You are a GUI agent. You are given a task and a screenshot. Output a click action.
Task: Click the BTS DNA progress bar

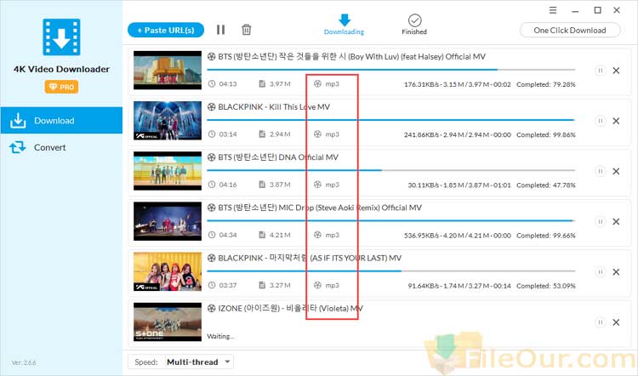click(x=391, y=170)
